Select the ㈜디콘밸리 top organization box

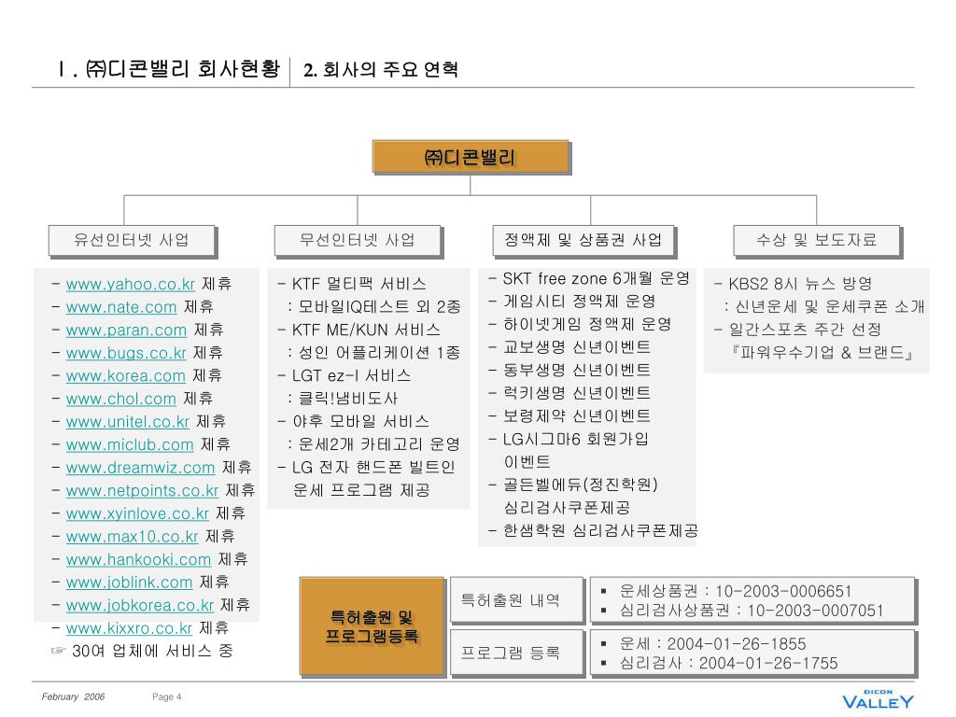click(x=471, y=157)
